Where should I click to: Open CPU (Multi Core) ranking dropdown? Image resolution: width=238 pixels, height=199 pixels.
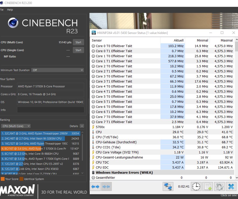[x=16, y=126]
